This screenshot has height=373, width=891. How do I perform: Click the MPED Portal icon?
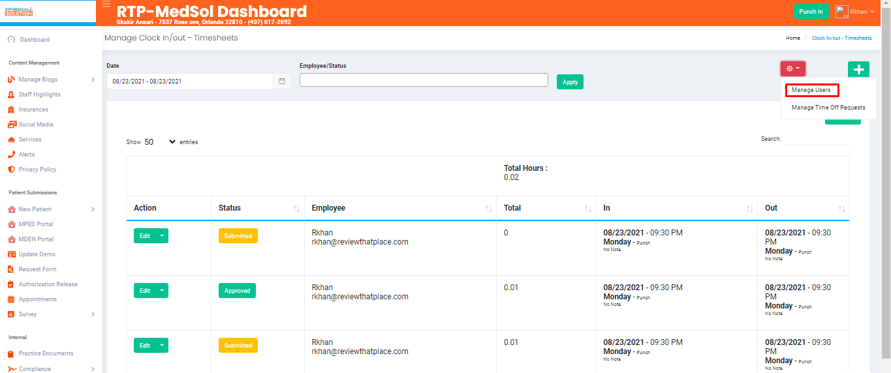(12, 224)
